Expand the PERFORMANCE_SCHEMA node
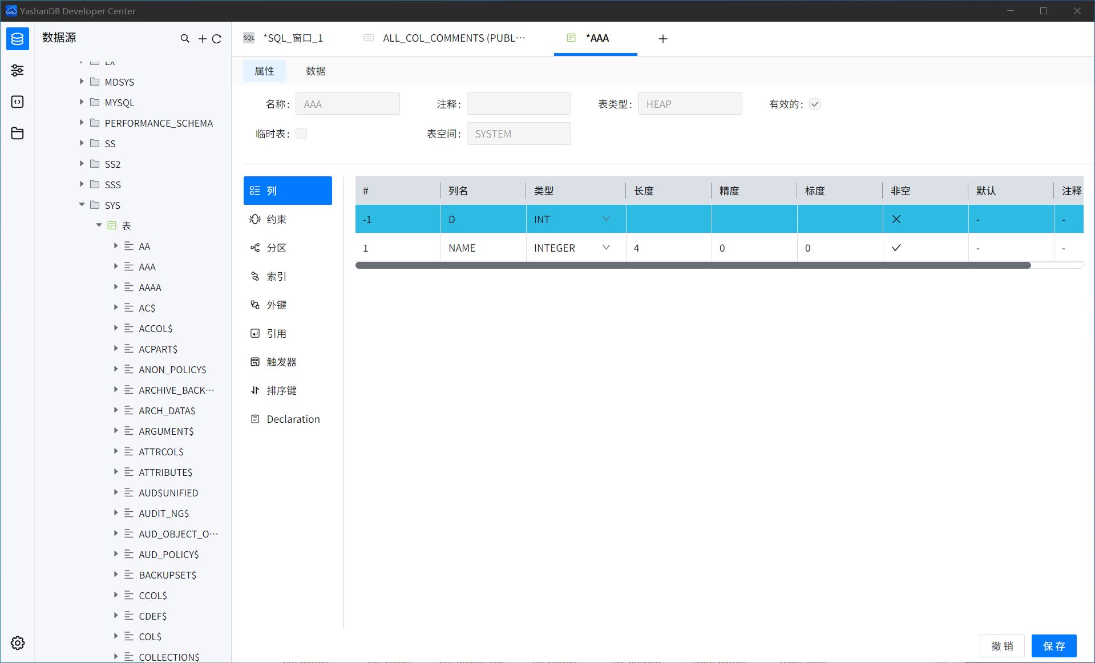The height and width of the screenshot is (663, 1095). pos(82,122)
